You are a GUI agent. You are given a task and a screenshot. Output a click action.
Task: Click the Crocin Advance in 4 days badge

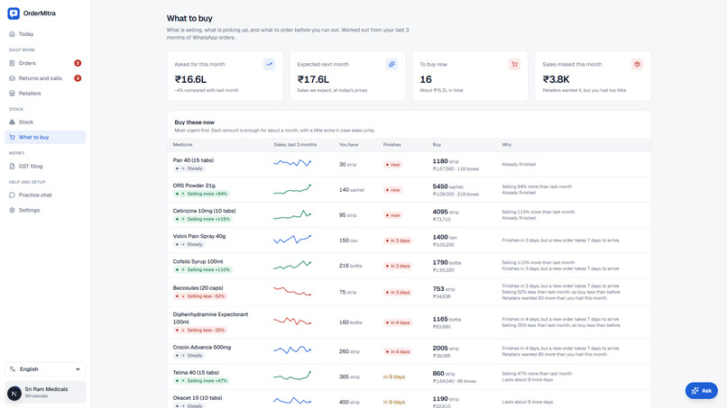[398, 351]
